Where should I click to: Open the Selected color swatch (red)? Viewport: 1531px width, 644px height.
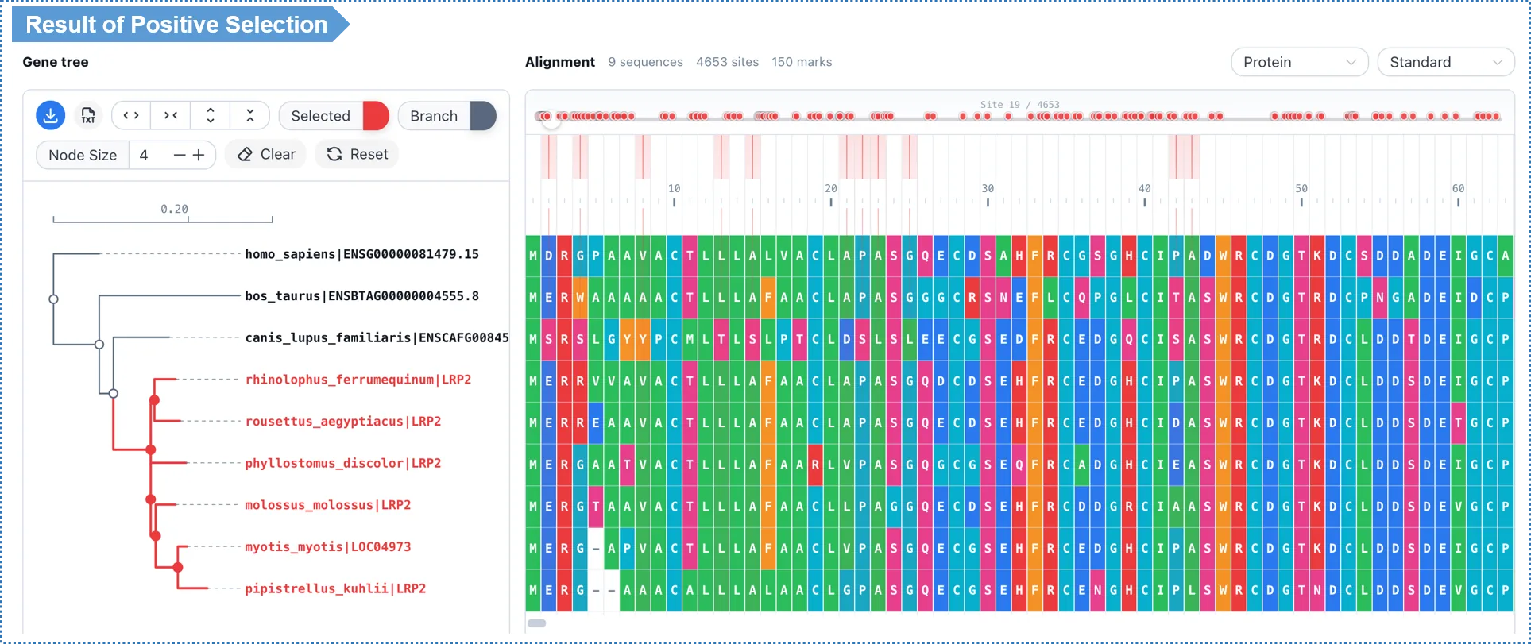(376, 116)
